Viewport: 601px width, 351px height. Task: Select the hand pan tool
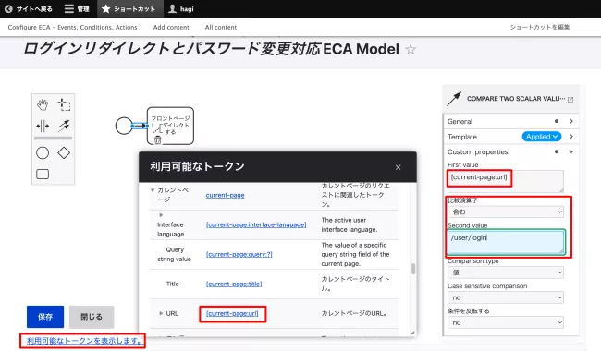(43, 104)
